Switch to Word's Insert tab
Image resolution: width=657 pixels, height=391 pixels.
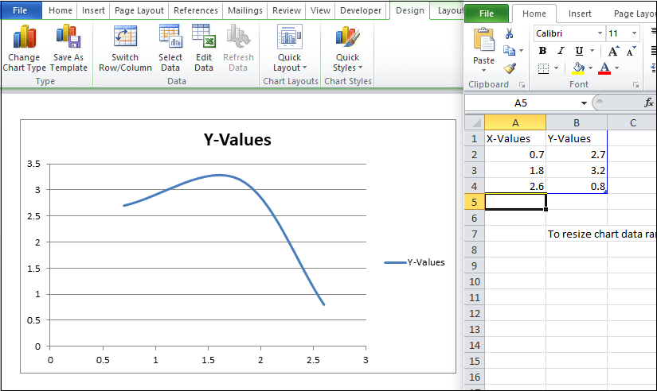(x=93, y=10)
